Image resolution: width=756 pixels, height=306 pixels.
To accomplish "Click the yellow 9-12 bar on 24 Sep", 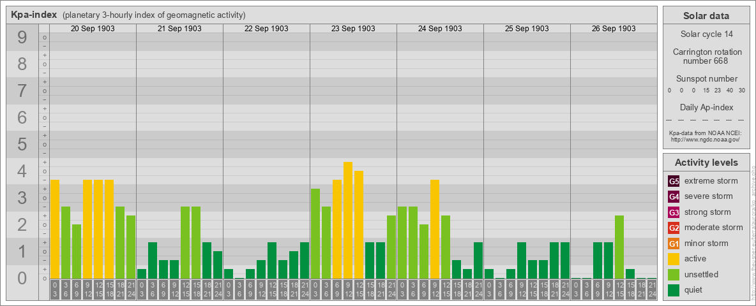I will pos(434,229).
